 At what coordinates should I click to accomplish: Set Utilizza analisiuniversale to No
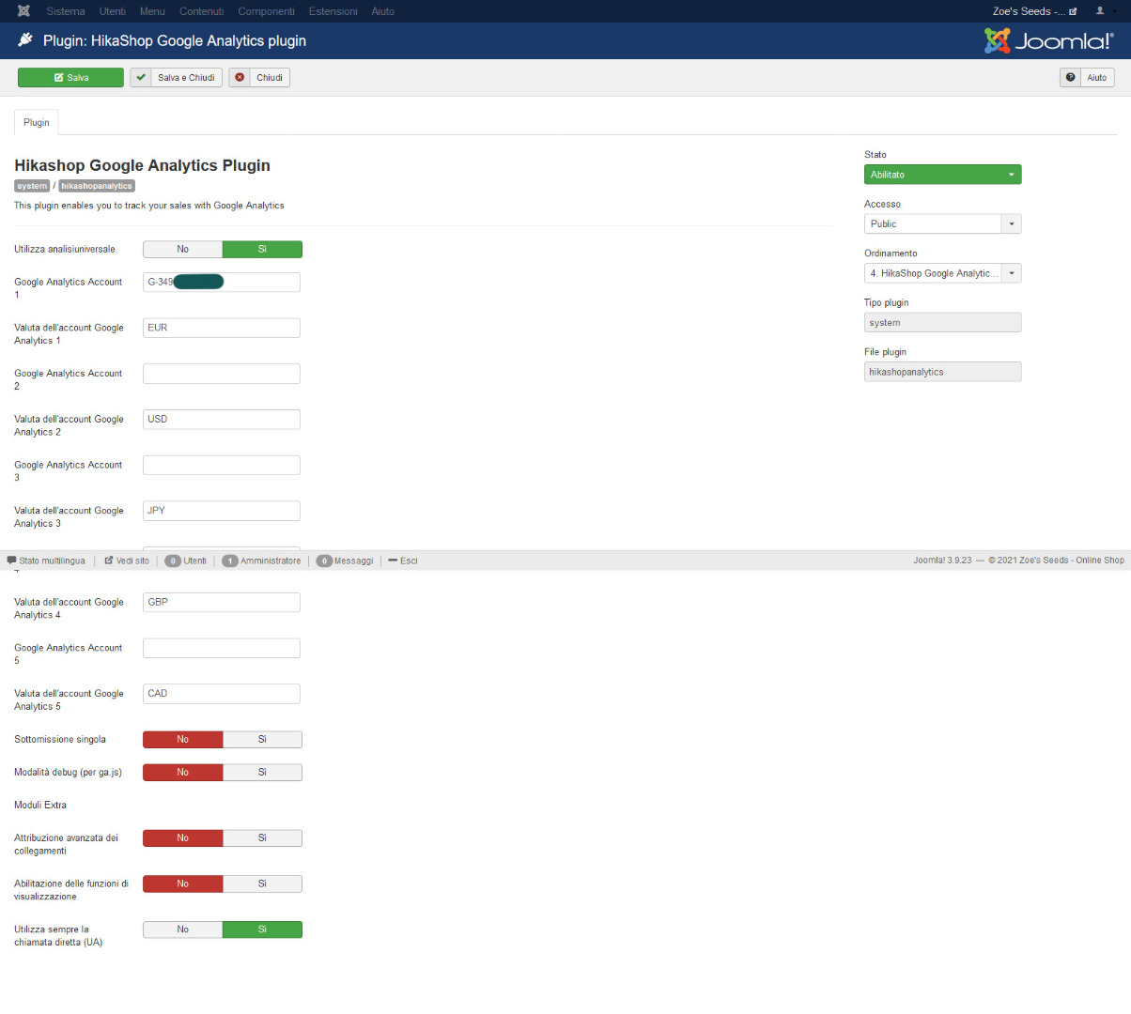point(182,249)
